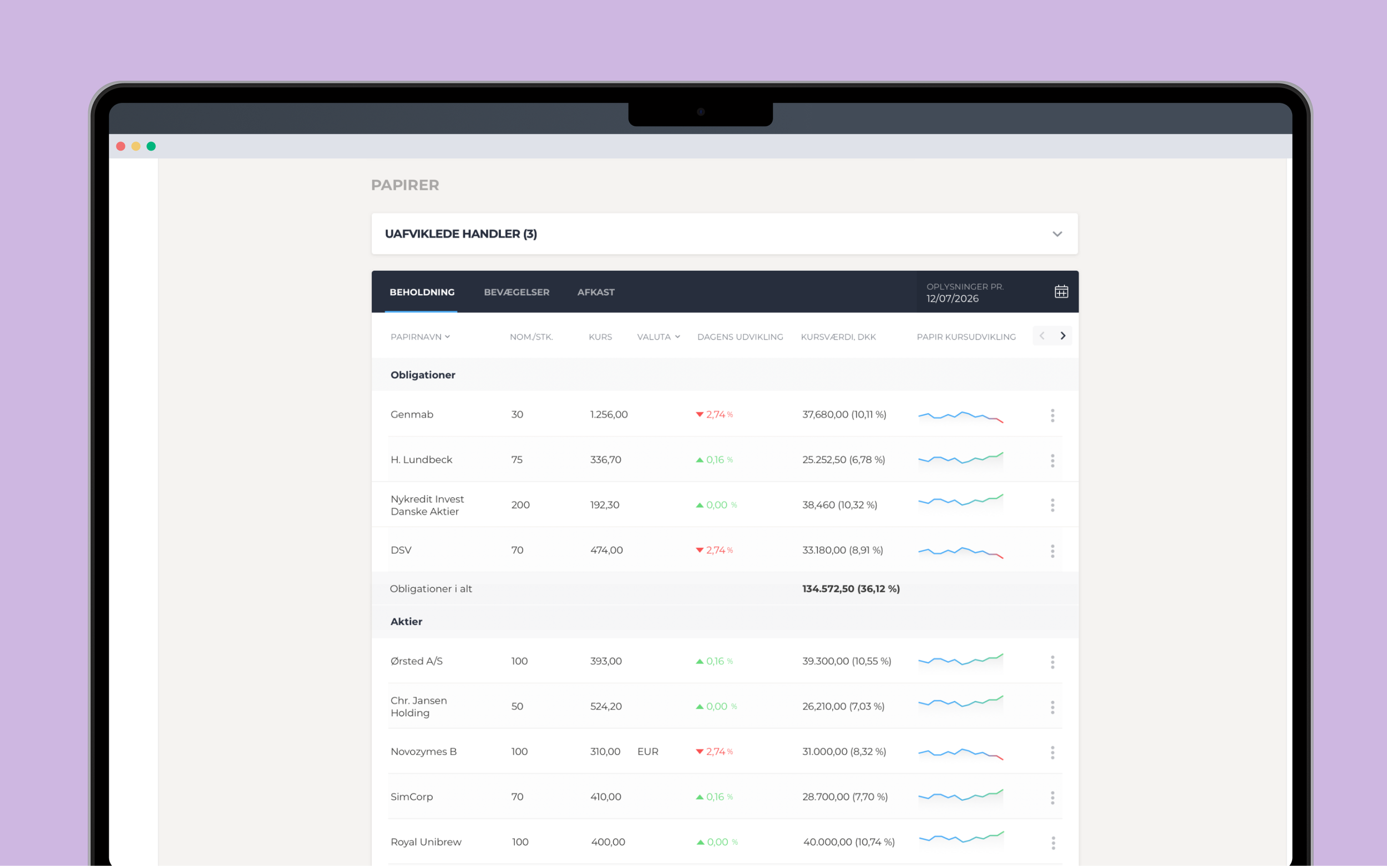Open Valuta column filter dropdown
Screen dimensions: 1387x866
click(658, 337)
